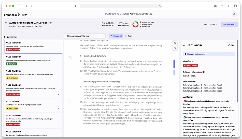242x139 pixels.
Task: Select the circle marker beside section 7 paragraph 2
Action: (x=69, y=102)
